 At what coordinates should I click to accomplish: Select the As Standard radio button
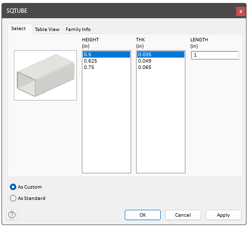point(13,198)
